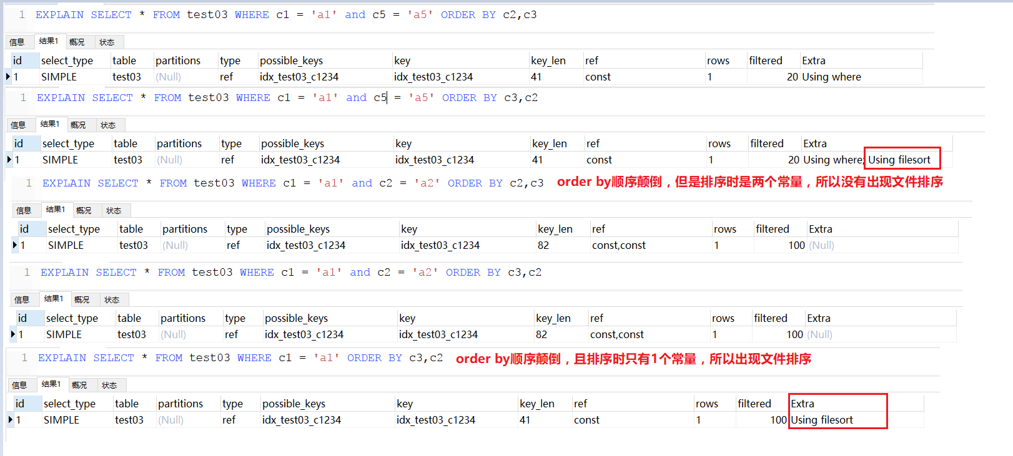This screenshot has width=1013, height=456.
Task: Click SQL line with c2='a2' ORDER BY c3,c2
Action: [x=291, y=273]
